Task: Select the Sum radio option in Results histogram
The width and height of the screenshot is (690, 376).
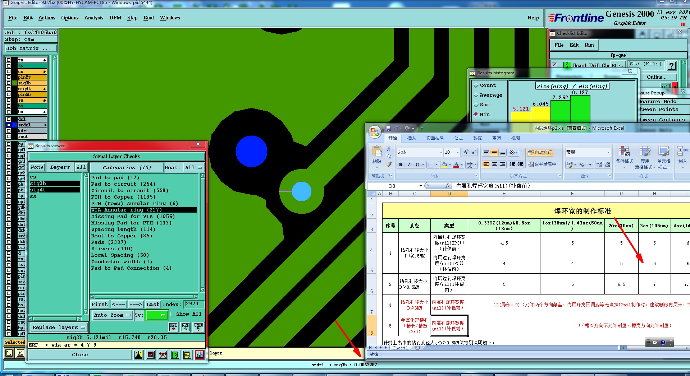Action: click(x=476, y=105)
